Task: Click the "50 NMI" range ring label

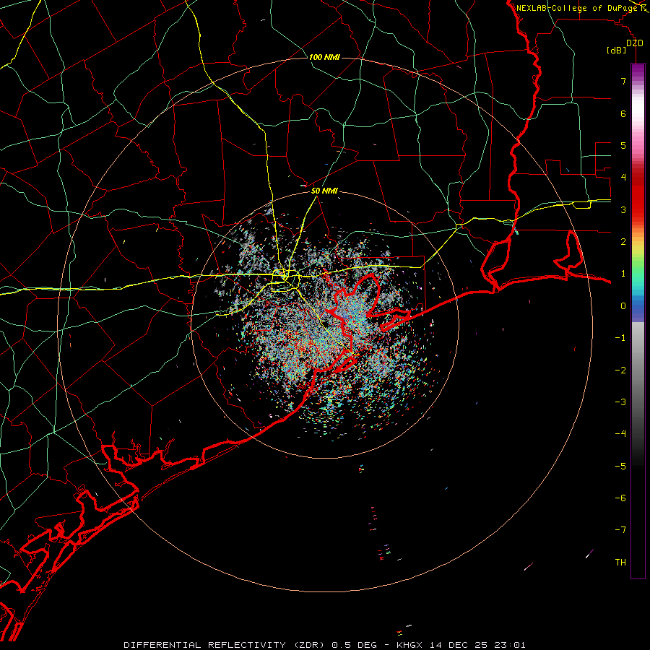Action: 324,191
